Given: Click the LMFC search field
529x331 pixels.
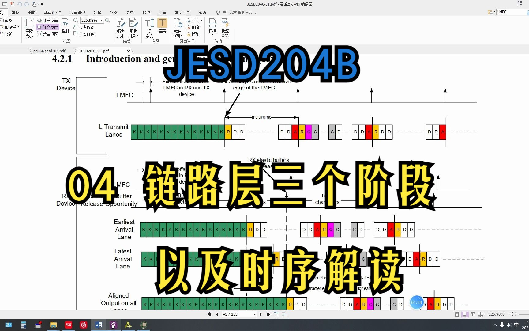Looking at the screenshot, I should [512, 12].
